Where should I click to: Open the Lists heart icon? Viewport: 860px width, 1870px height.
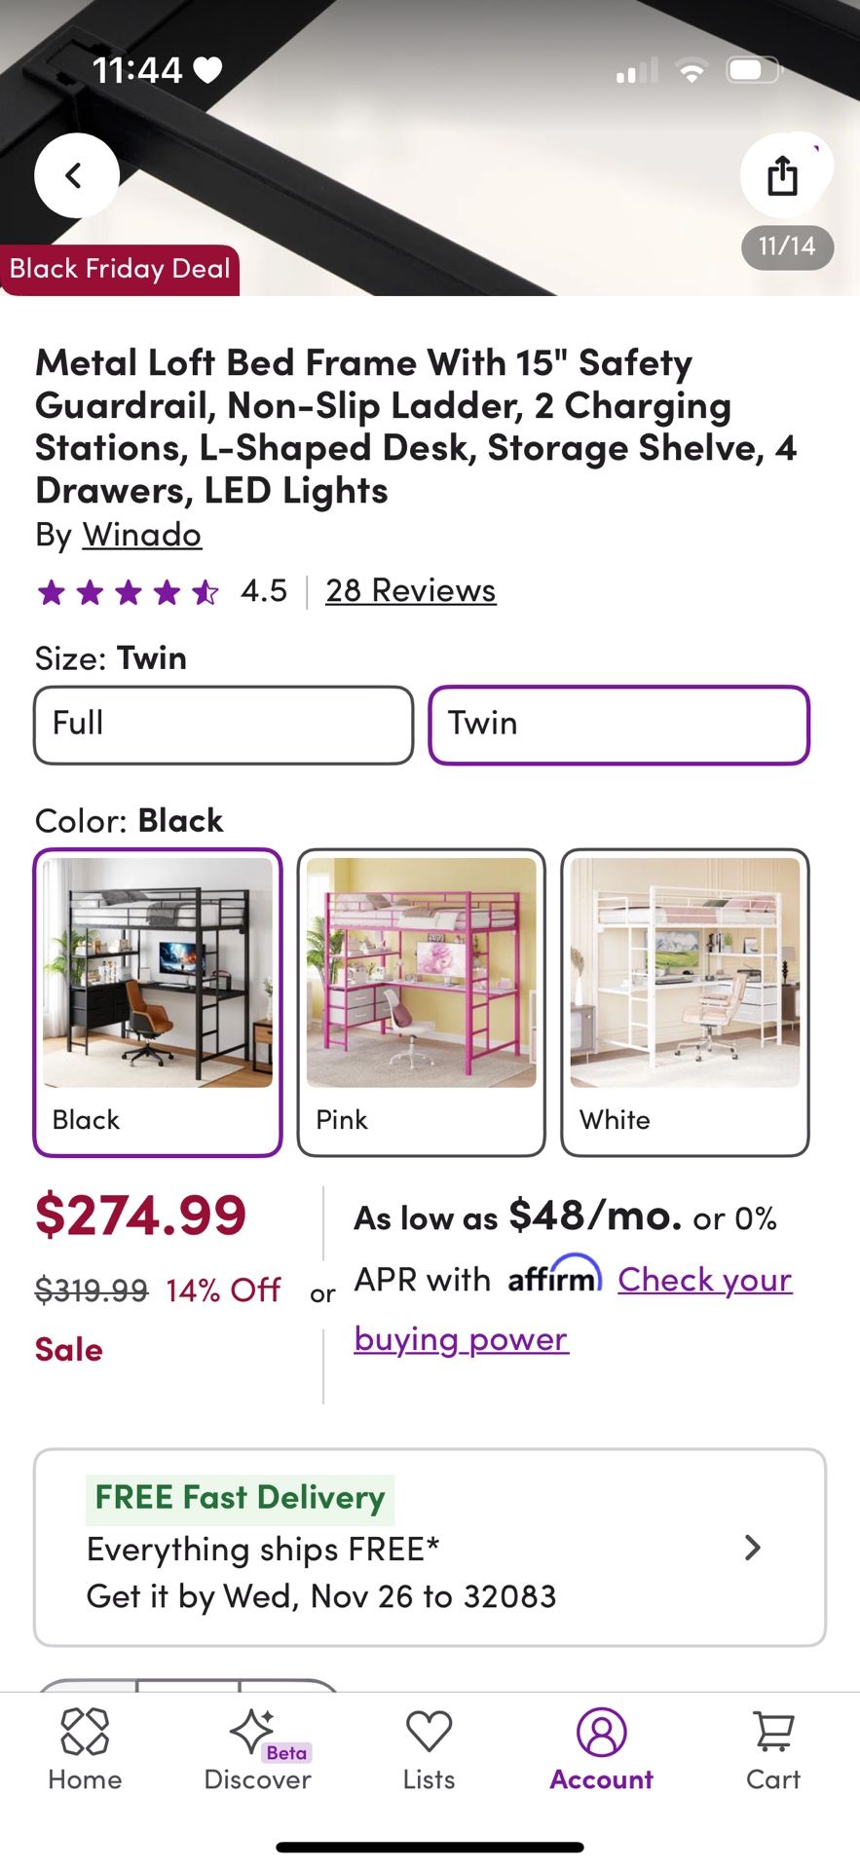tap(429, 1750)
